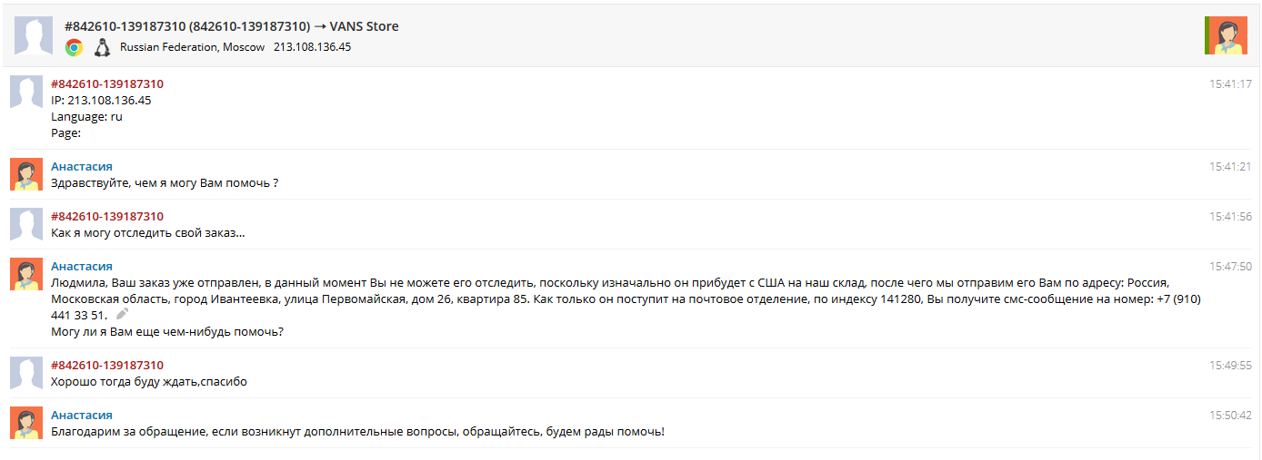Click visitor avatar beside 'Как я могу отследить' message
Screen dimensions: 1262x460
pyautogui.click(x=25, y=224)
